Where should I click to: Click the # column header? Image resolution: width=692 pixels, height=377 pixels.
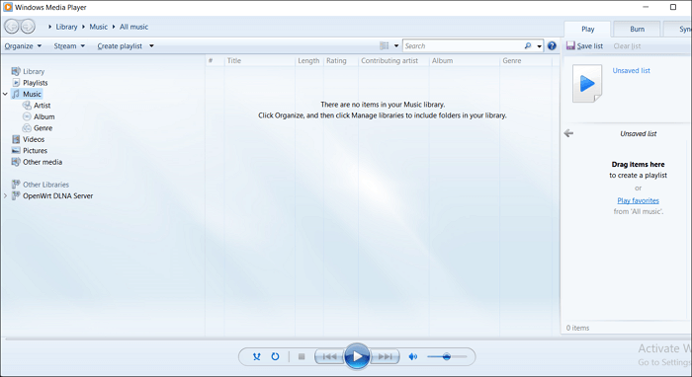[x=215, y=61]
